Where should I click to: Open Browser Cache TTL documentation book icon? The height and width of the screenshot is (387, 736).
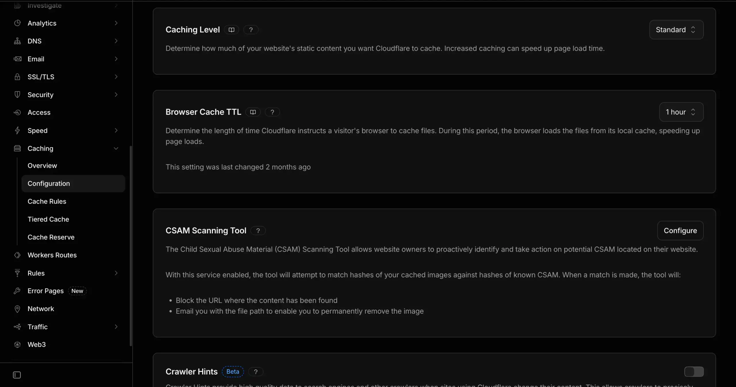point(253,112)
